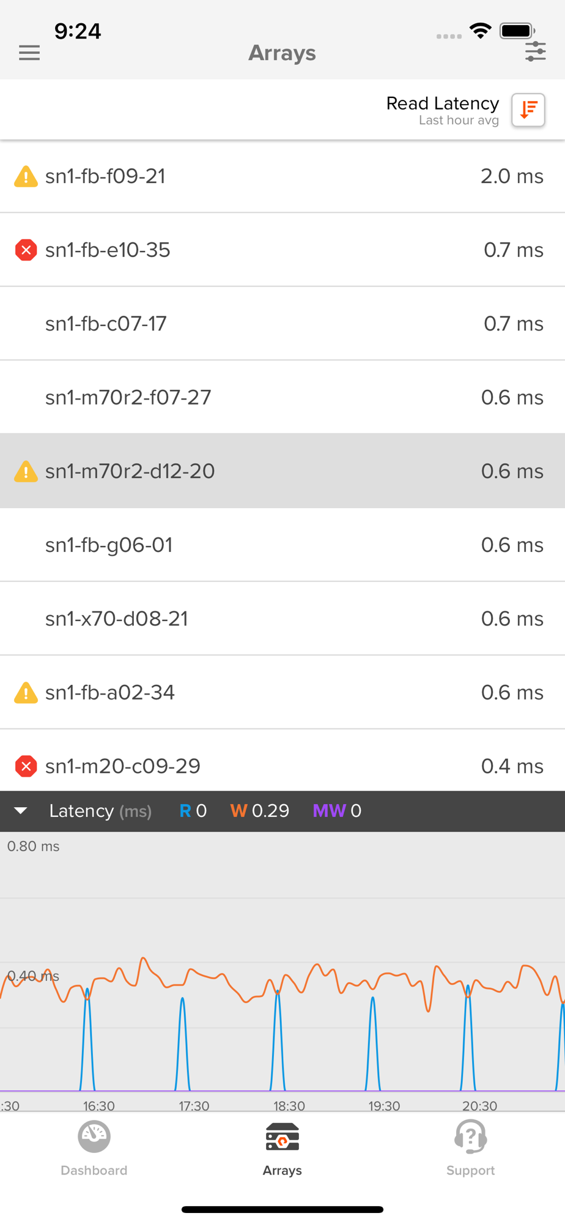Open the hamburger menu
This screenshot has height=1224, width=565.
tap(29, 53)
